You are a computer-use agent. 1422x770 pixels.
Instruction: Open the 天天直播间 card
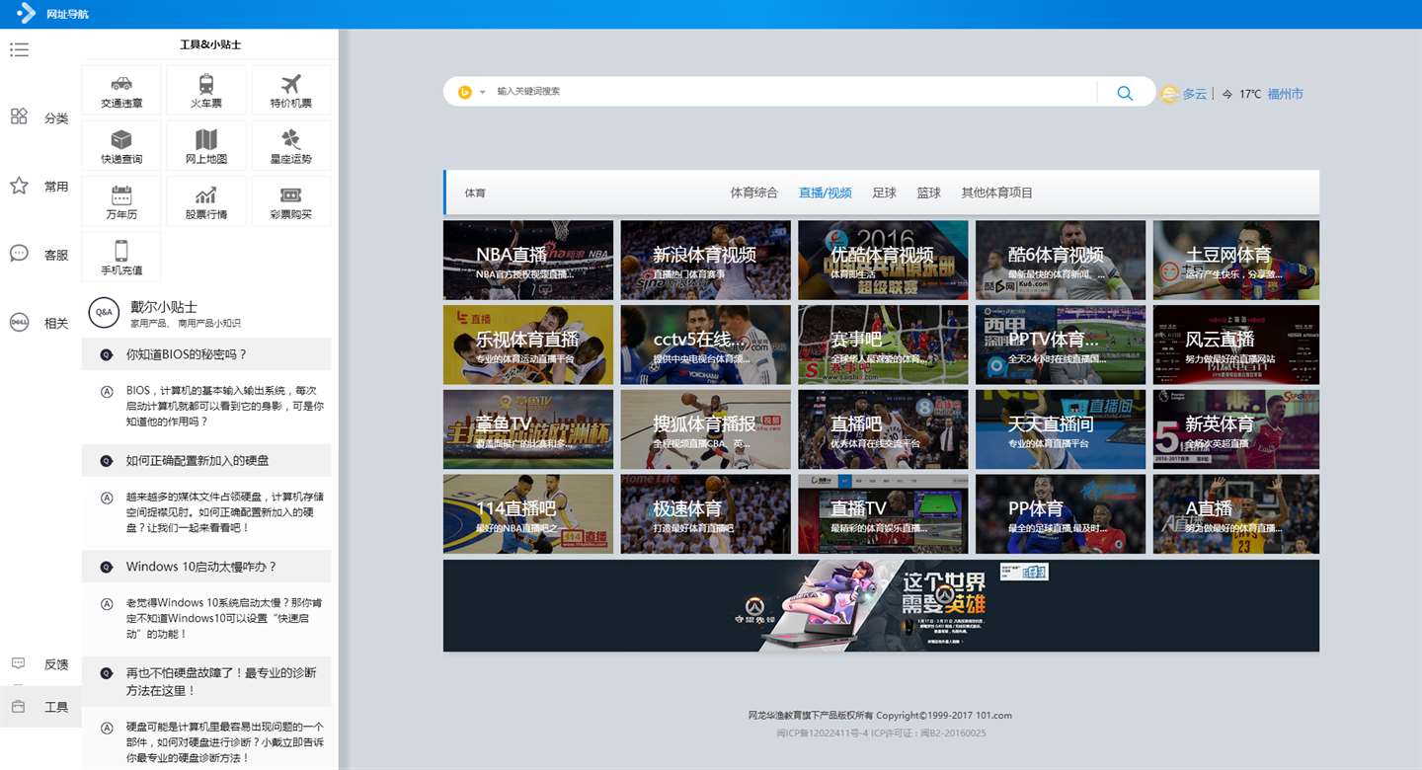pyautogui.click(x=1061, y=429)
